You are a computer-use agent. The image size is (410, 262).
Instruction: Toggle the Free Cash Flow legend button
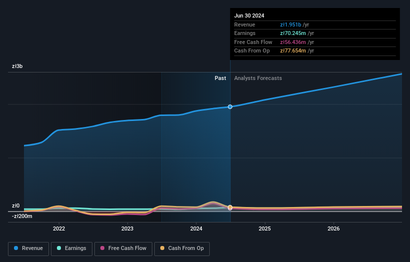123,248
